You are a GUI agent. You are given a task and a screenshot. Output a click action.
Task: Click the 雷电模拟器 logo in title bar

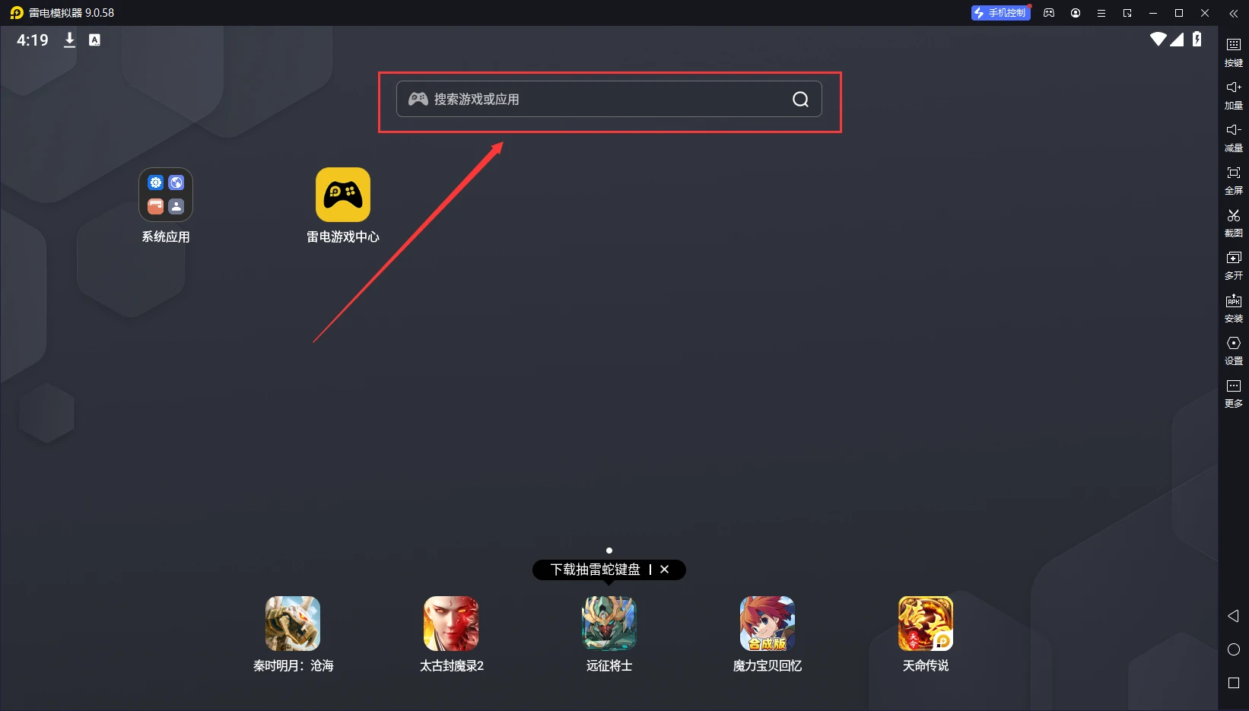coord(17,13)
